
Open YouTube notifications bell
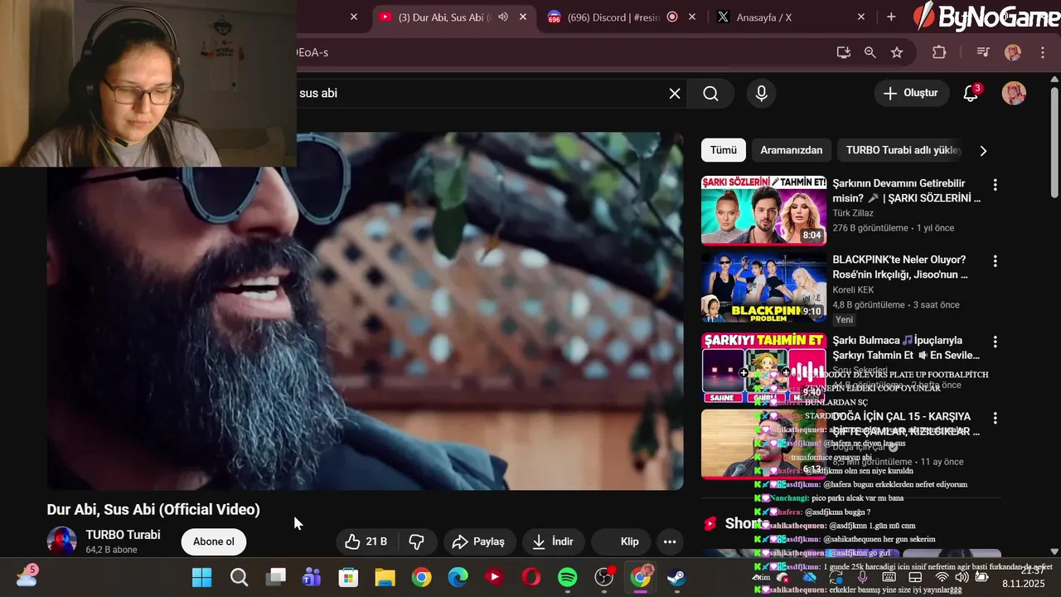tap(971, 93)
